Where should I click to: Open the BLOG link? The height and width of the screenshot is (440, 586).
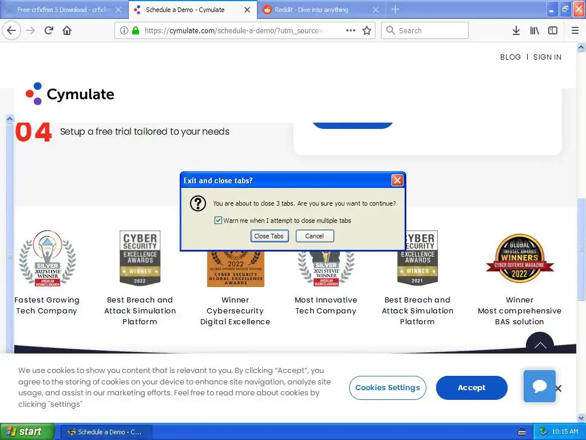510,57
